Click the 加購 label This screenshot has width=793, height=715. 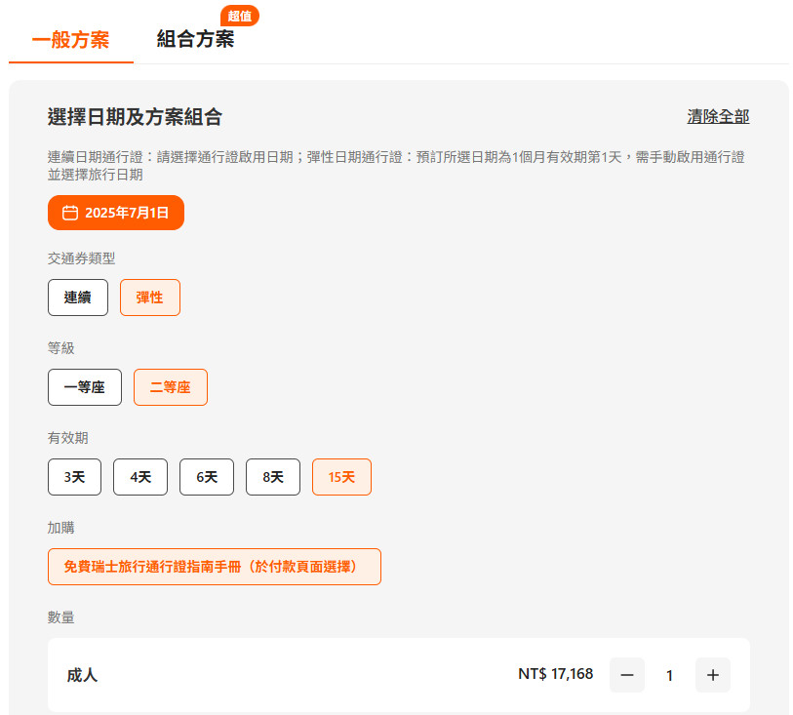coord(61,528)
